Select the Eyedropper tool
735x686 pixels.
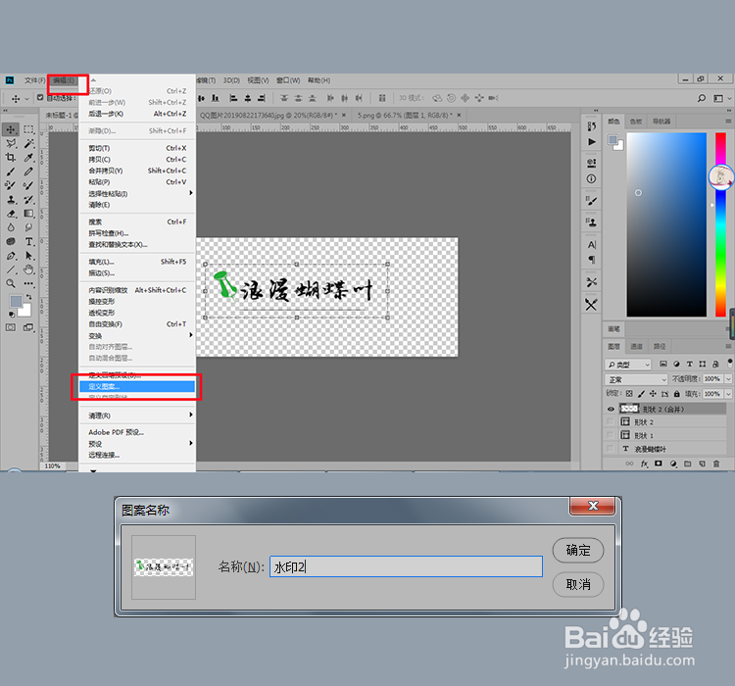pyautogui.click(x=28, y=158)
